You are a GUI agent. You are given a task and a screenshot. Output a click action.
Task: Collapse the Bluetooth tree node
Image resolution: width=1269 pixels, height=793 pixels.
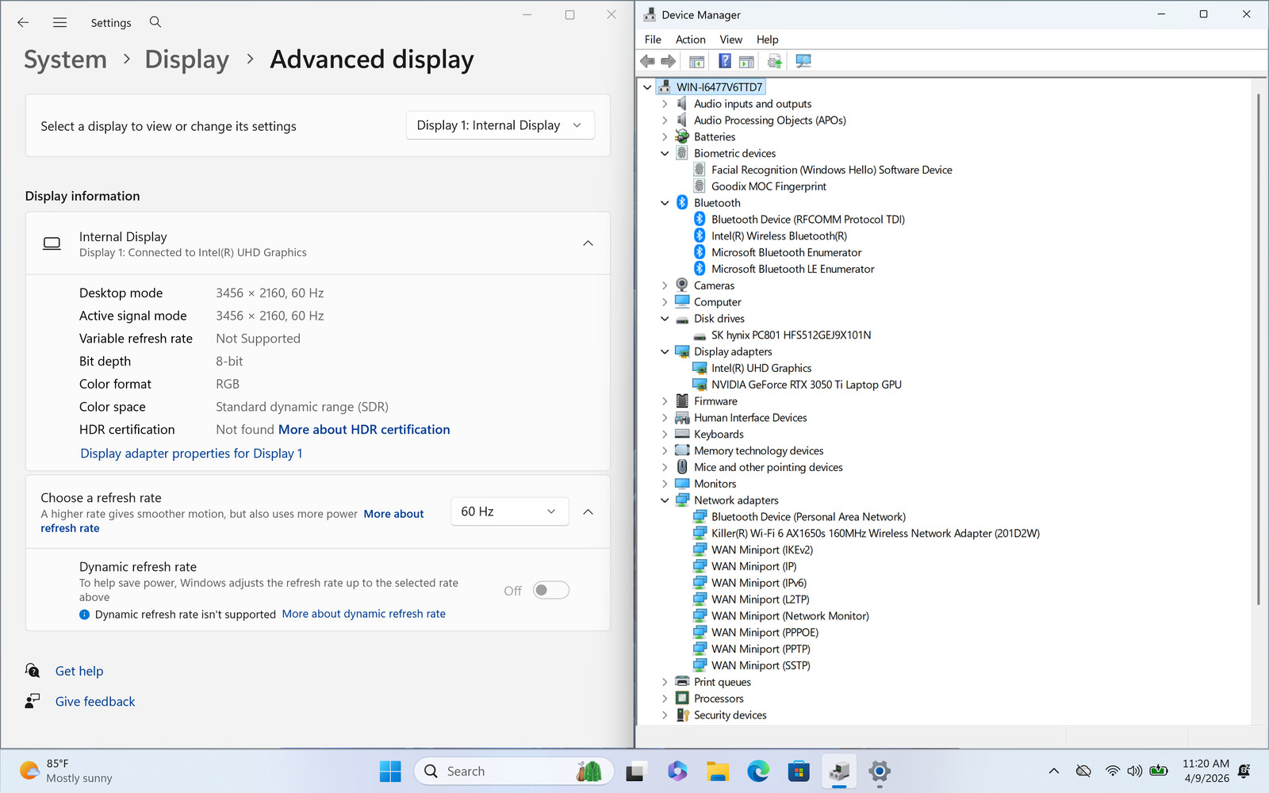point(665,203)
